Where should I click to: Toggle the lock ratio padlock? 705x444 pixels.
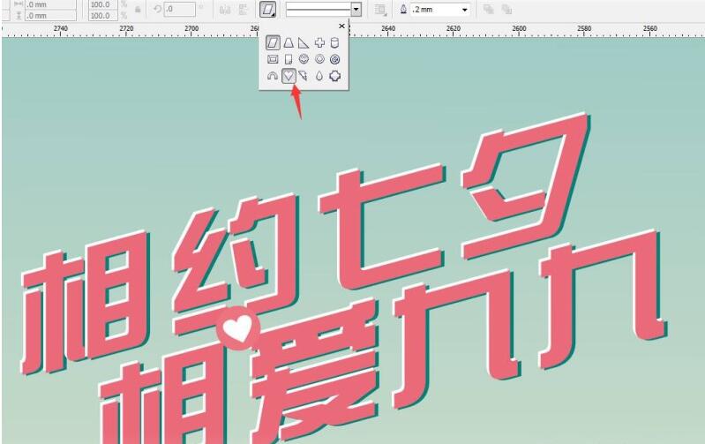click(x=138, y=10)
